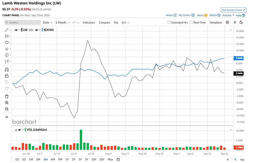Click the $DOWI blue color swatch
The image size is (253, 163).
click(x=42, y=30)
